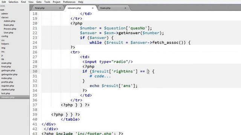Click line number 30 in gutter
This screenshot has height=135, width=241.
pos(35,71)
